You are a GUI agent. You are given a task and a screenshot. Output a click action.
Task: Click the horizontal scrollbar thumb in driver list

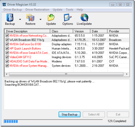pyautogui.click(x=66, y=74)
